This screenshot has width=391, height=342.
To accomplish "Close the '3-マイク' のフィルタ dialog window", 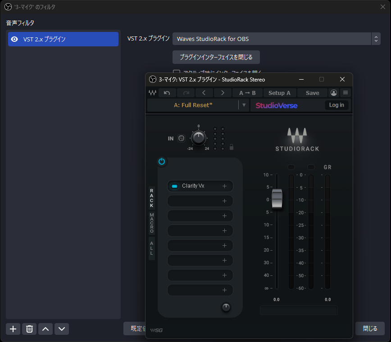I will 383,7.
